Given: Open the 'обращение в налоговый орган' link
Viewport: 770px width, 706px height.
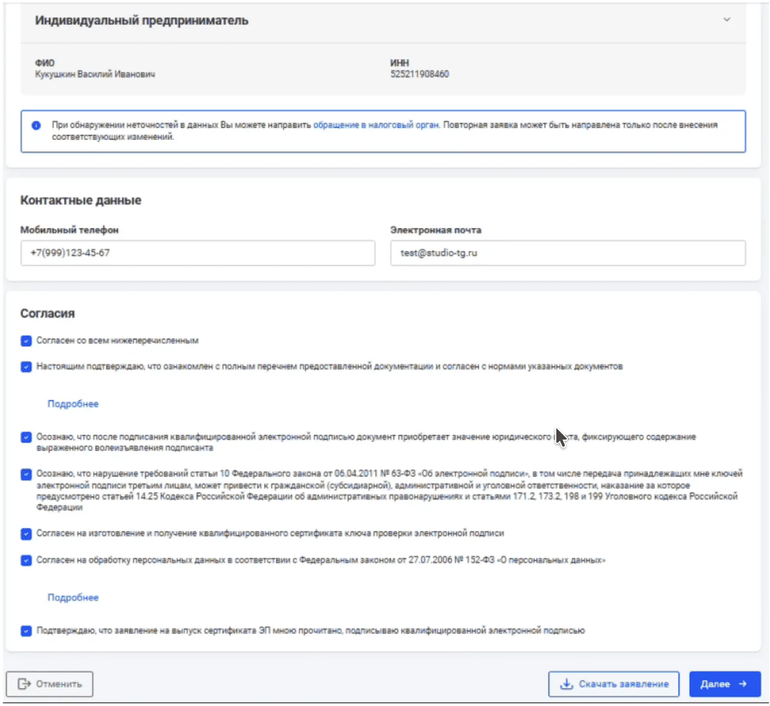Looking at the screenshot, I should point(376,125).
